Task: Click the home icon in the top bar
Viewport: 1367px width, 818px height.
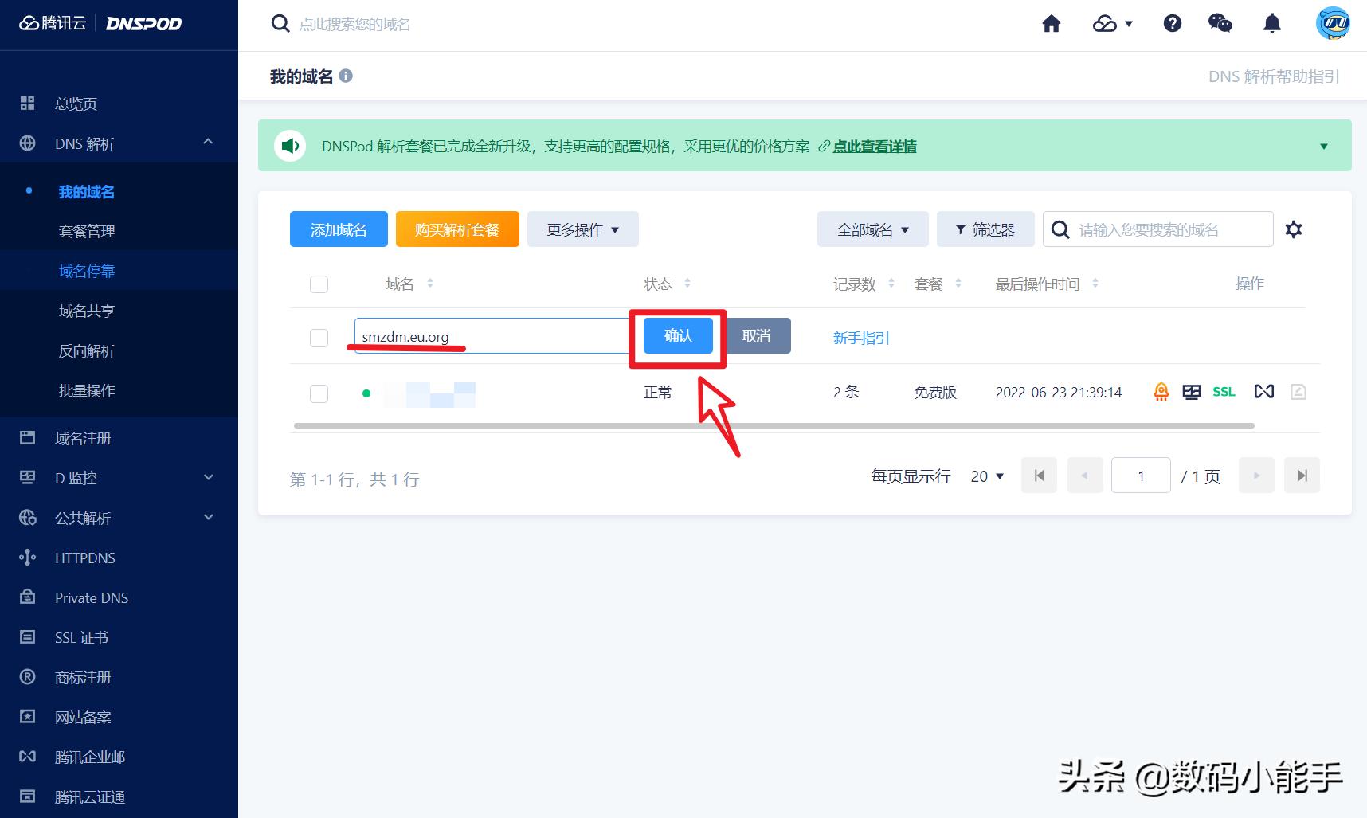Action: 1051,24
